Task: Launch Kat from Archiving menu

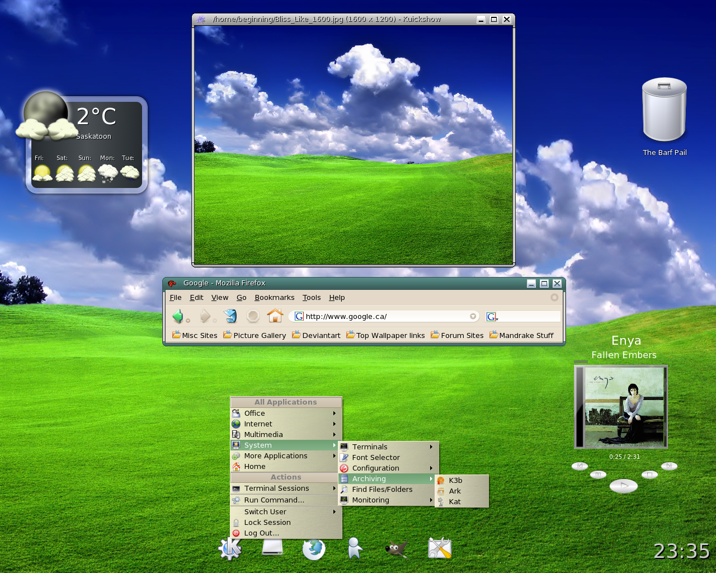Action: 462,502
